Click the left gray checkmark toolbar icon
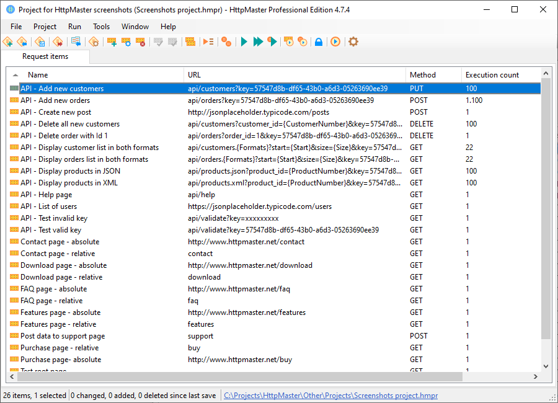This screenshot has height=403, width=558. [x=158, y=42]
